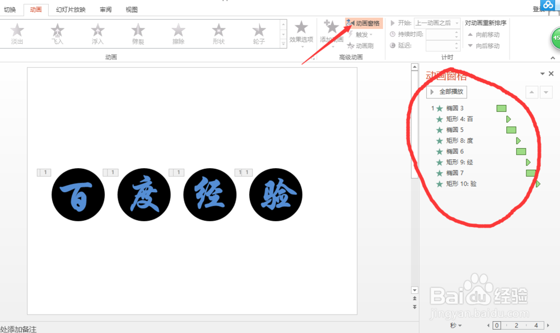Image resolution: width=560 pixels, height=333 pixels.
Task: Select the 百 circle on slide
Action: [78, 195]
